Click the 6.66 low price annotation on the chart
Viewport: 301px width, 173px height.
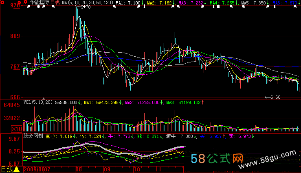275,97
